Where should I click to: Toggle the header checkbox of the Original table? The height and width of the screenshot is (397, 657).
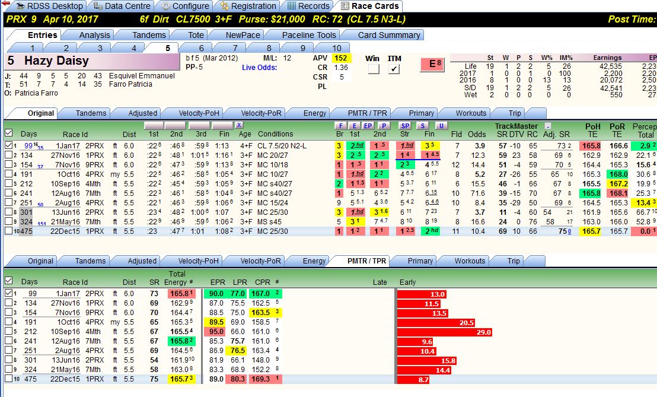point(8,133)
